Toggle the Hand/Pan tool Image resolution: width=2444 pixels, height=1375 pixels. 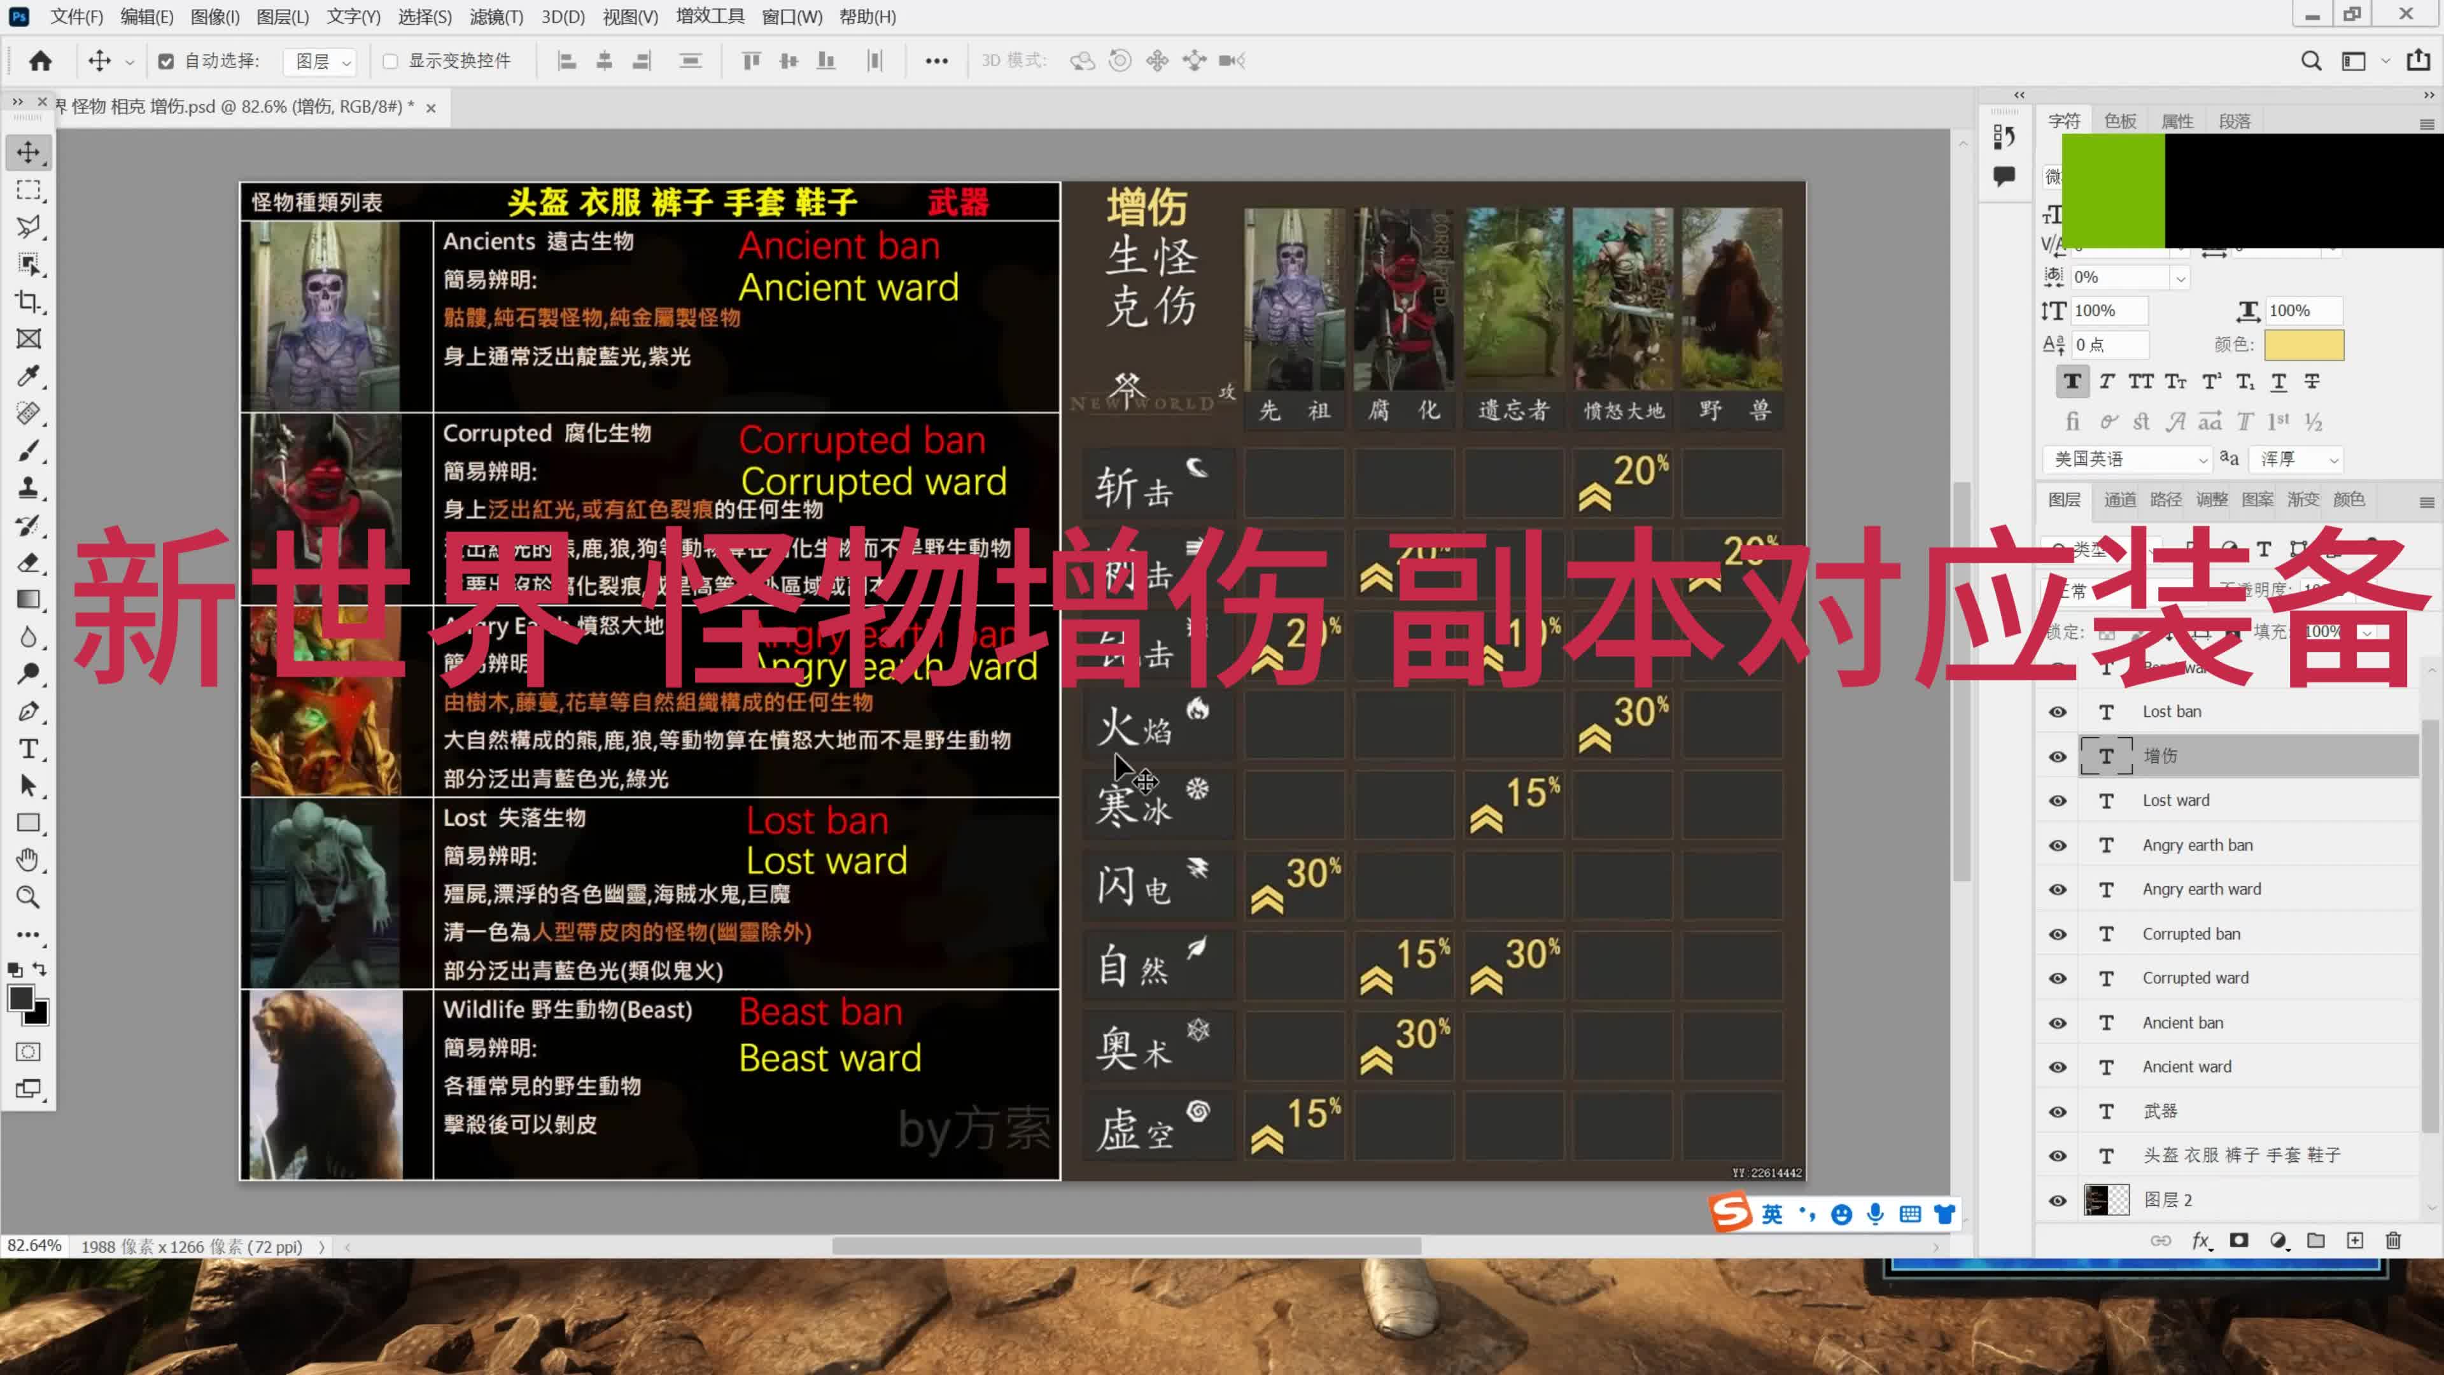point(30,859)
